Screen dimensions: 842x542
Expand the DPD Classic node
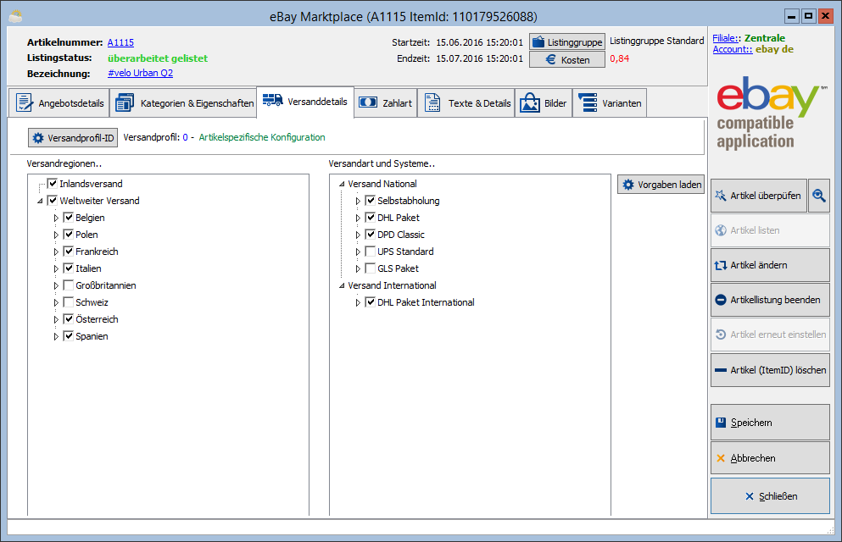358,235
